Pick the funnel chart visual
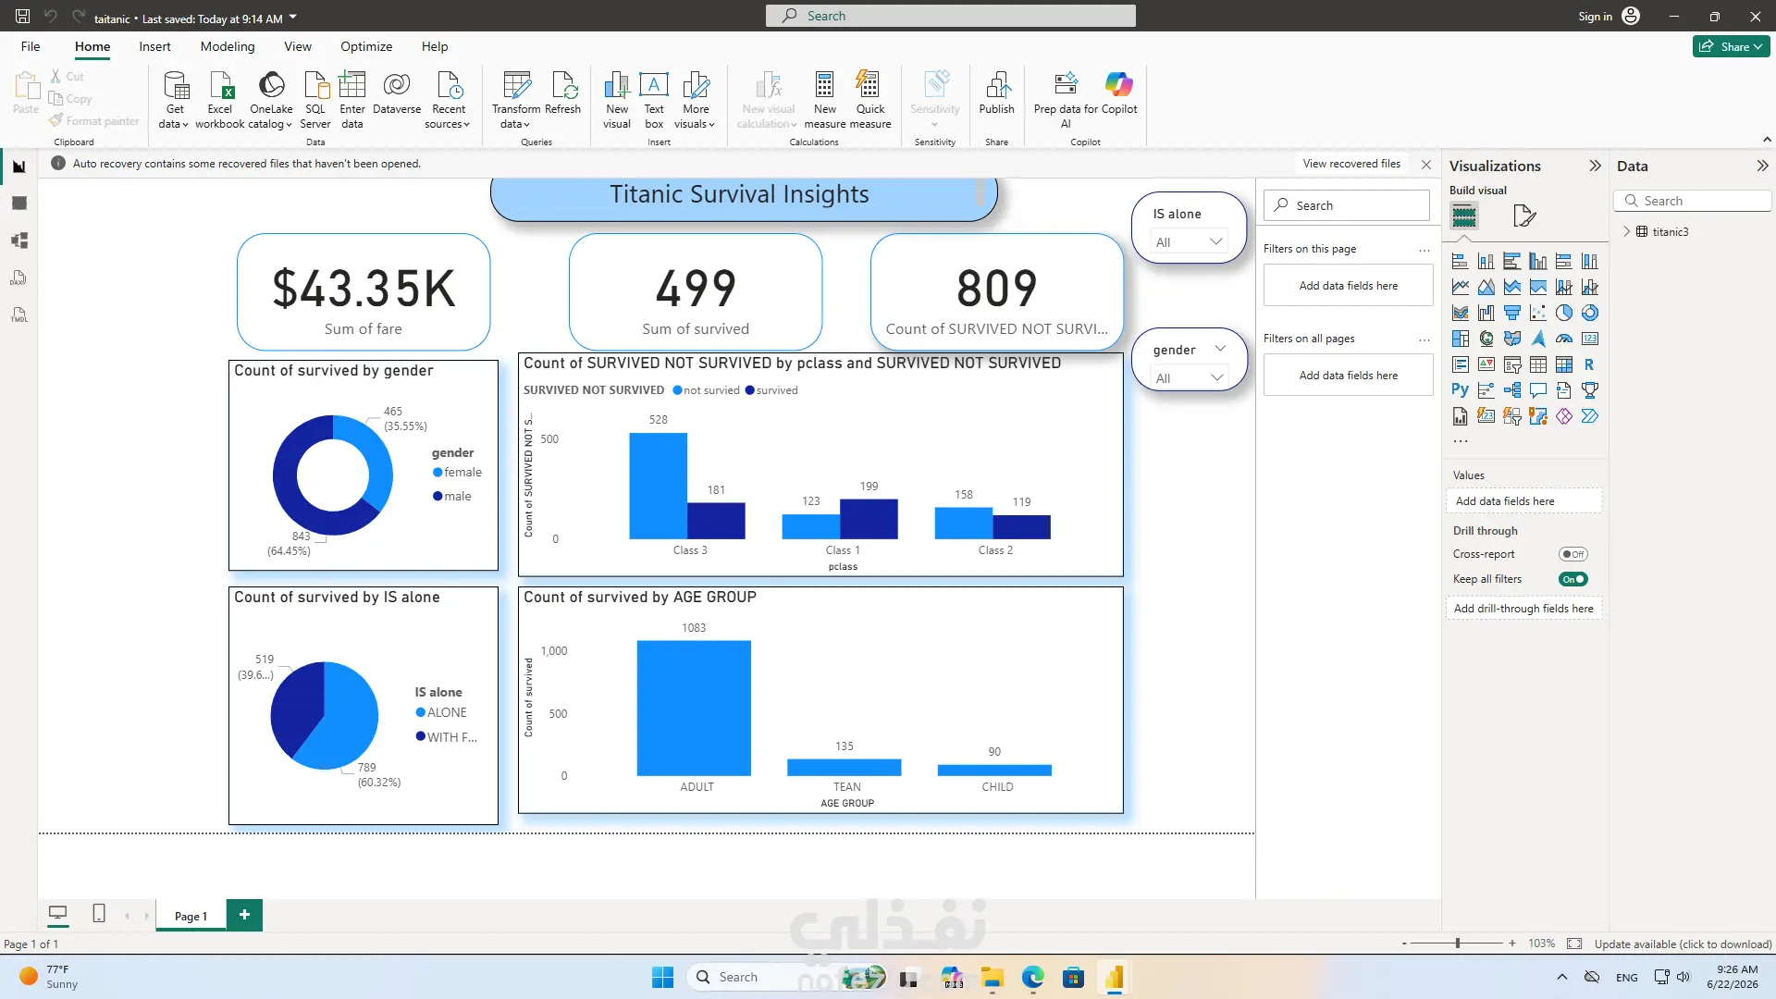This screenshot has height=999, width=1776. point(1512,314)
